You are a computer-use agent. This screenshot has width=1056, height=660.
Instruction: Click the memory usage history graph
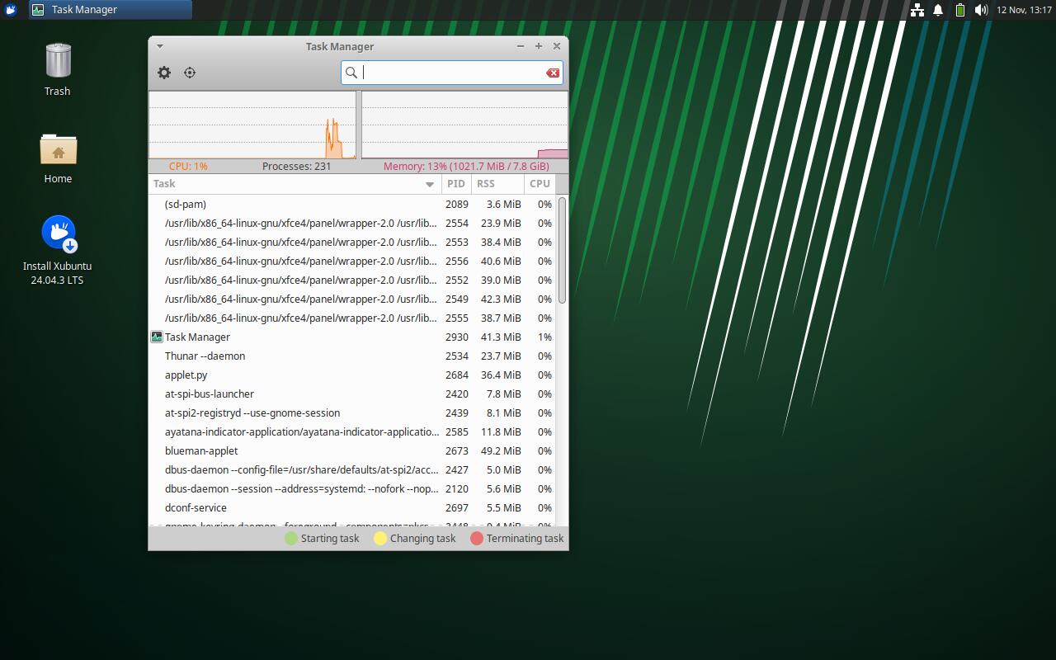pos(464,125)
